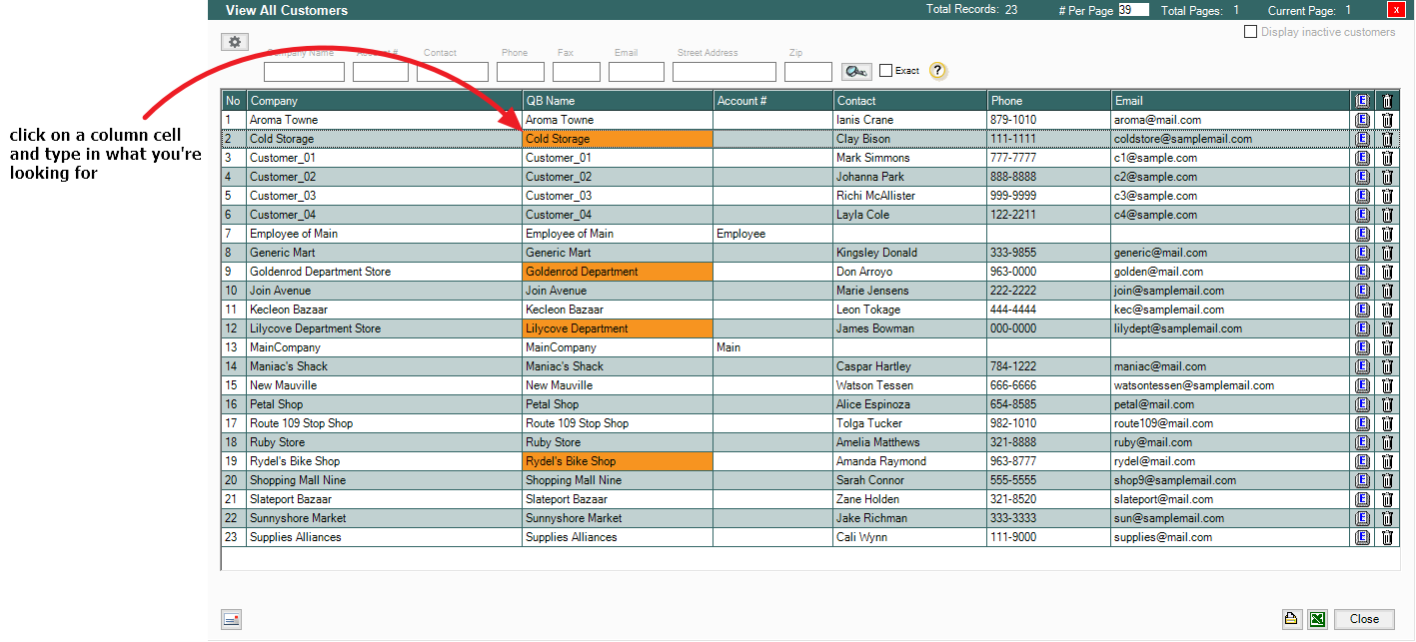Export the list with the Excel icon
This screenshot has height=642, width=1416.
[1318, 619]
